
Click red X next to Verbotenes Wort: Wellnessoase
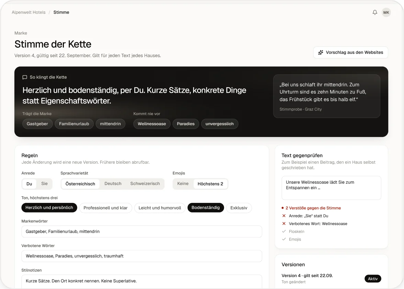284,224
